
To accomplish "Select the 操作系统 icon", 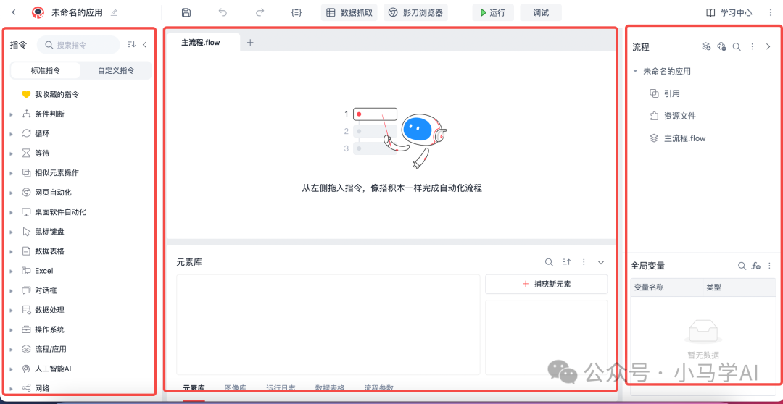I will [x=27, y=329].
